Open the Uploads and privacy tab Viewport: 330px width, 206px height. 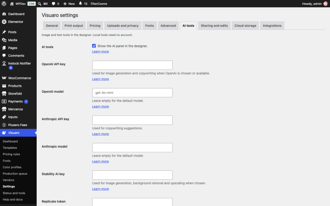click(x=123, y=26)
